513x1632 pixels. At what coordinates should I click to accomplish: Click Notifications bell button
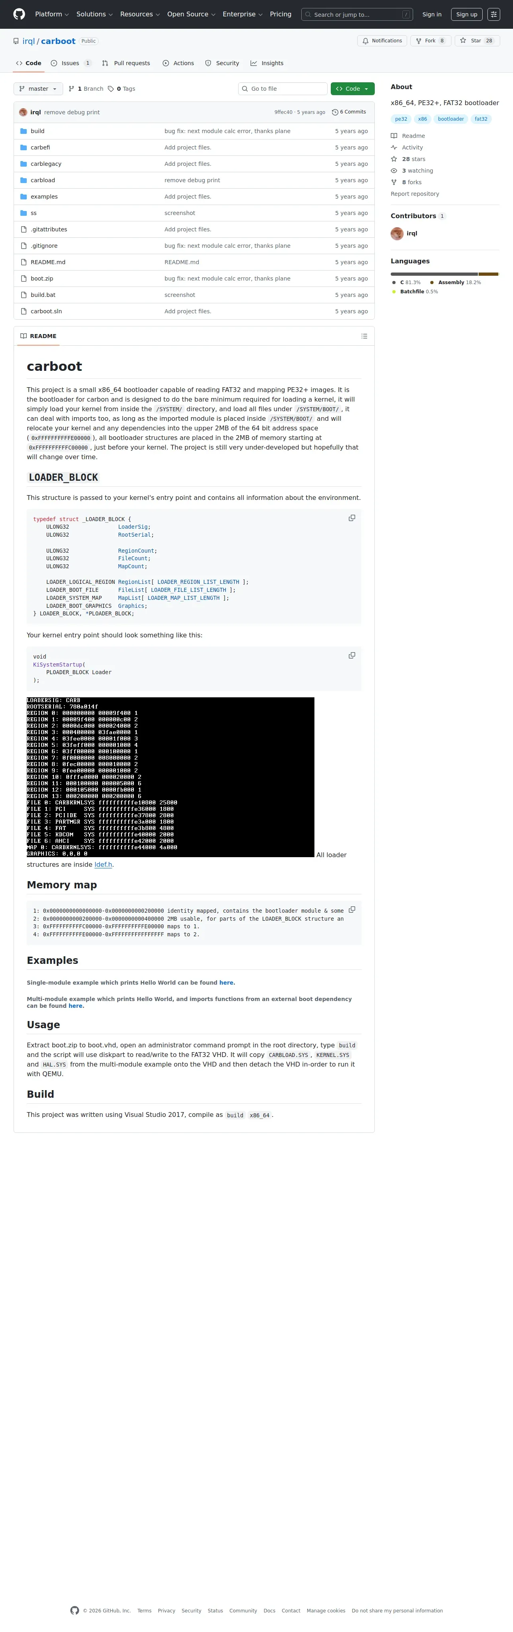[382, 40]
